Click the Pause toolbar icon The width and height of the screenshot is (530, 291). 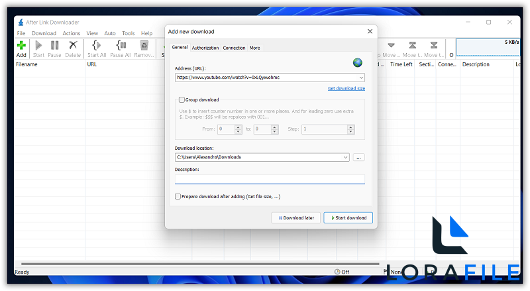coord(54,45)
